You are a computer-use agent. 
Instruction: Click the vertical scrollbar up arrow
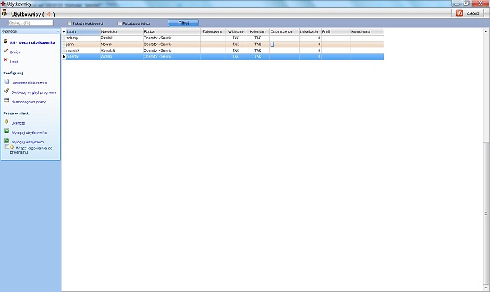(x=486, y=31)
